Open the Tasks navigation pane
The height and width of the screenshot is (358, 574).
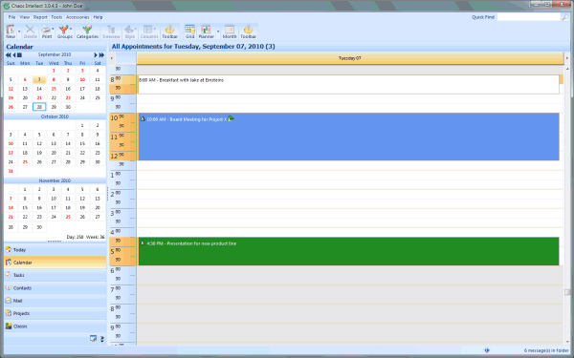[x=55, y=275]
